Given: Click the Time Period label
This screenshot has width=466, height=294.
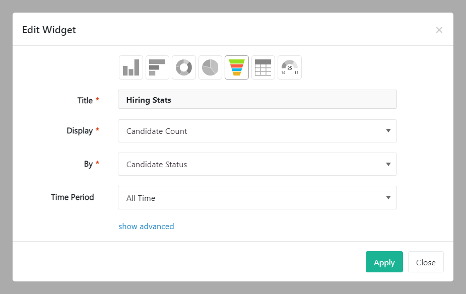Looking at the screenshot, I should [73, 197].
